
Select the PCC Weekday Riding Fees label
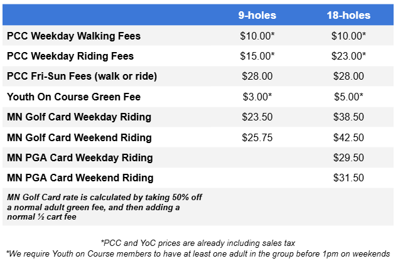[x=70, y=56]
